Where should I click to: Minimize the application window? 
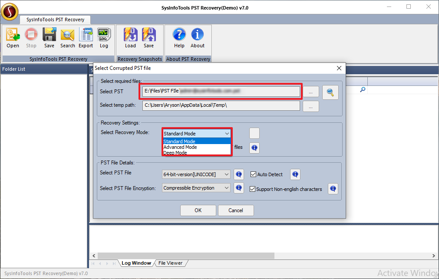389,7
